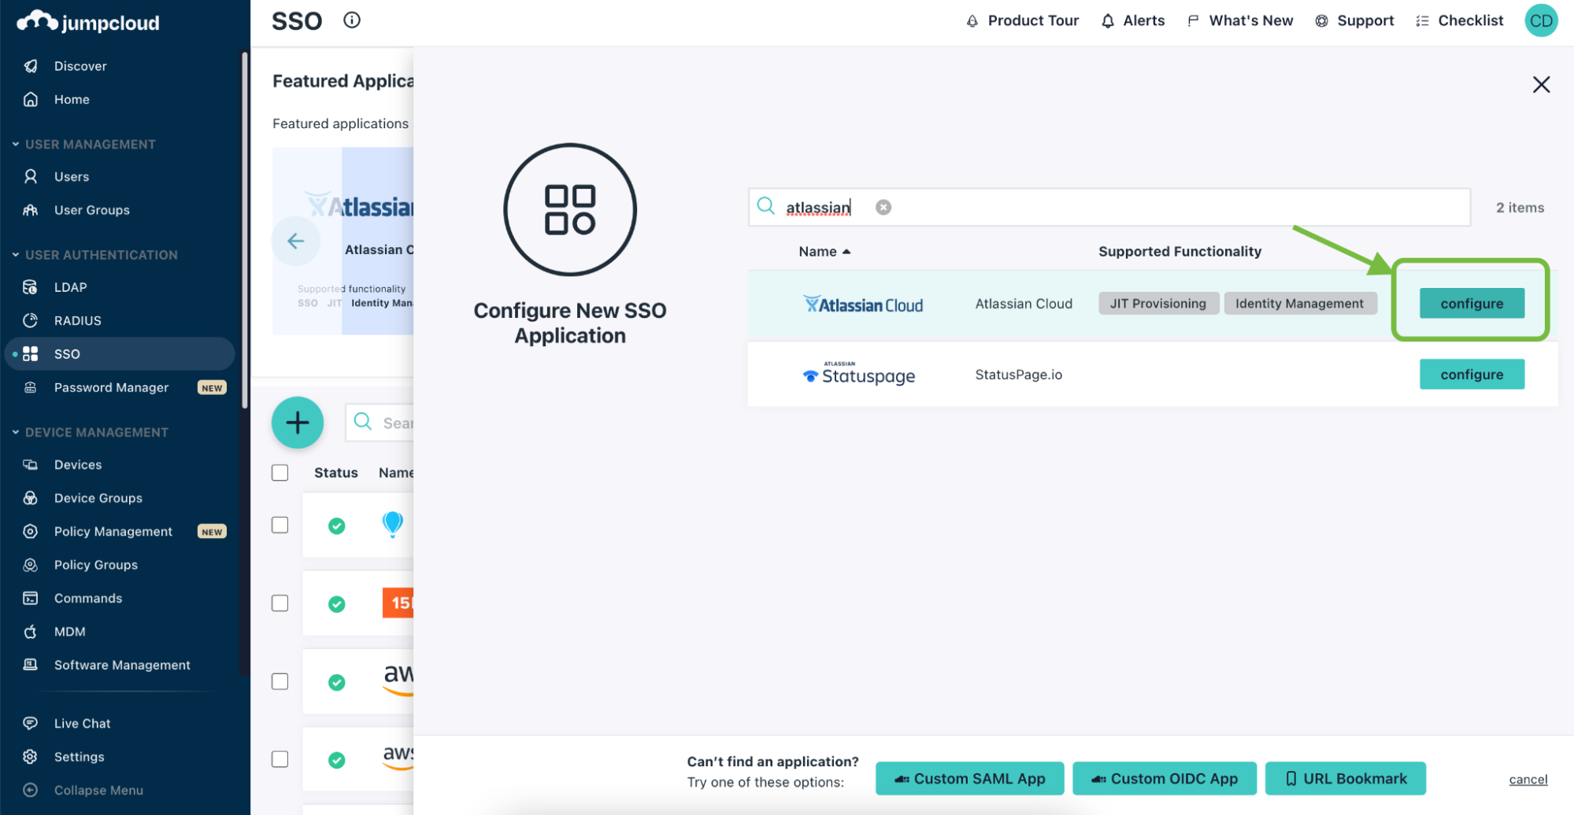Select the RADIUS sidebar item
This screenshot has width=1574, height=815.
[77, 320]
